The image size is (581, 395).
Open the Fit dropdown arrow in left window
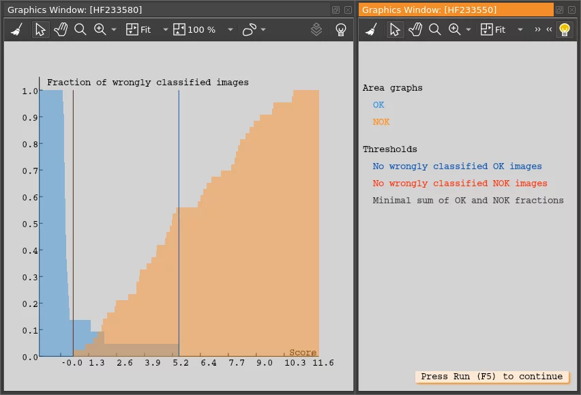[165, 30]
